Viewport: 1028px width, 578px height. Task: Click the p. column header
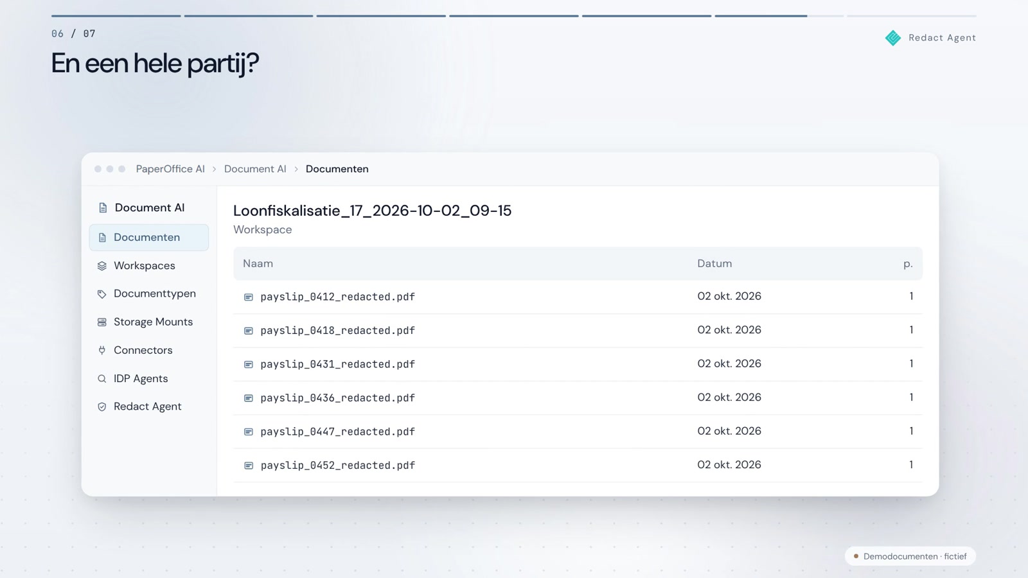tap(908, 264)
